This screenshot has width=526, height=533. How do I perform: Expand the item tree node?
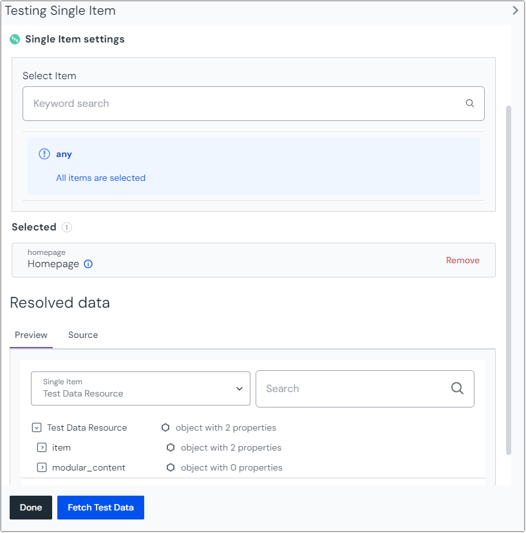(42, 447)
